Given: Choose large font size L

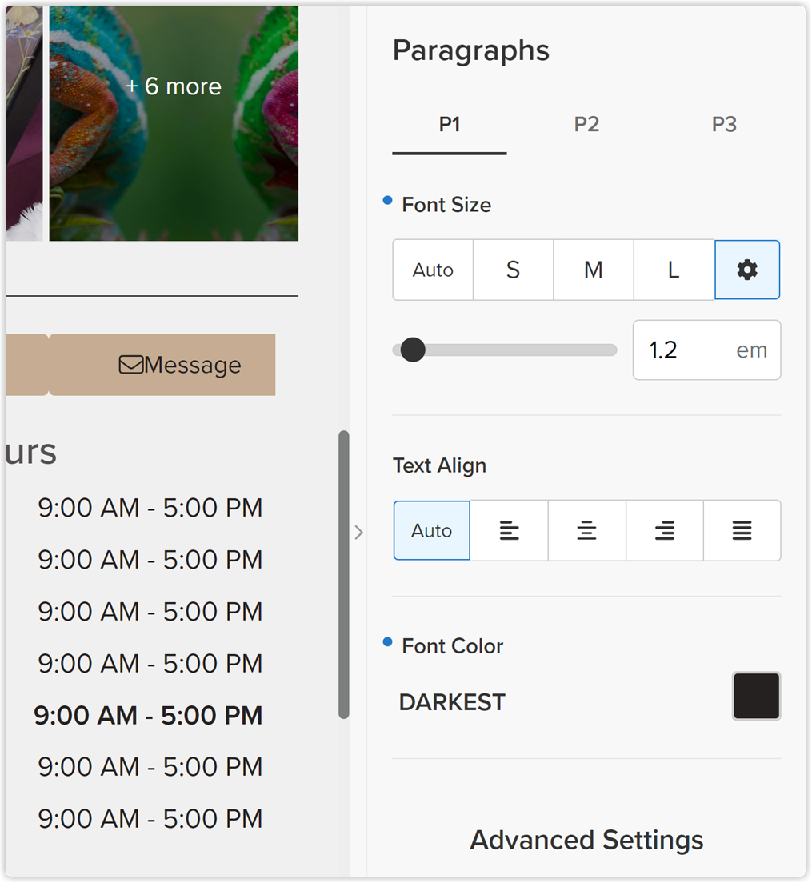Looking at the screenshot, I should [674, 270].
